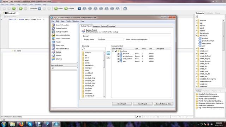Open Server Connections section
Screen dimensions: 226x127
61,38
